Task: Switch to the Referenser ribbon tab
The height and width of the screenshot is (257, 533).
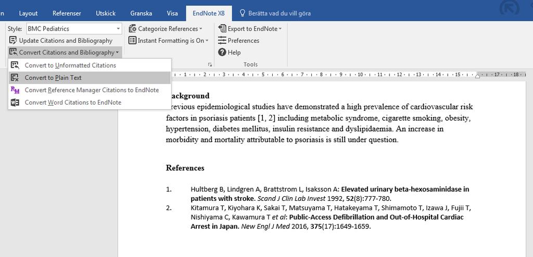Action: pos(67,13)
